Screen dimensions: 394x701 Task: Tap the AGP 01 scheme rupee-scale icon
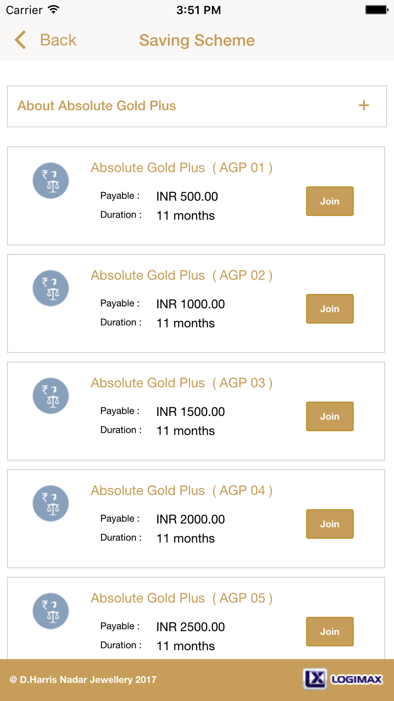51,181
